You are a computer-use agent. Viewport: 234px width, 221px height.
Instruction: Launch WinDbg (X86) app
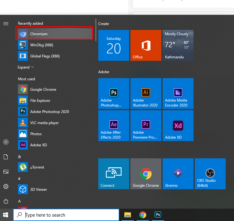(x=54, y=45)
